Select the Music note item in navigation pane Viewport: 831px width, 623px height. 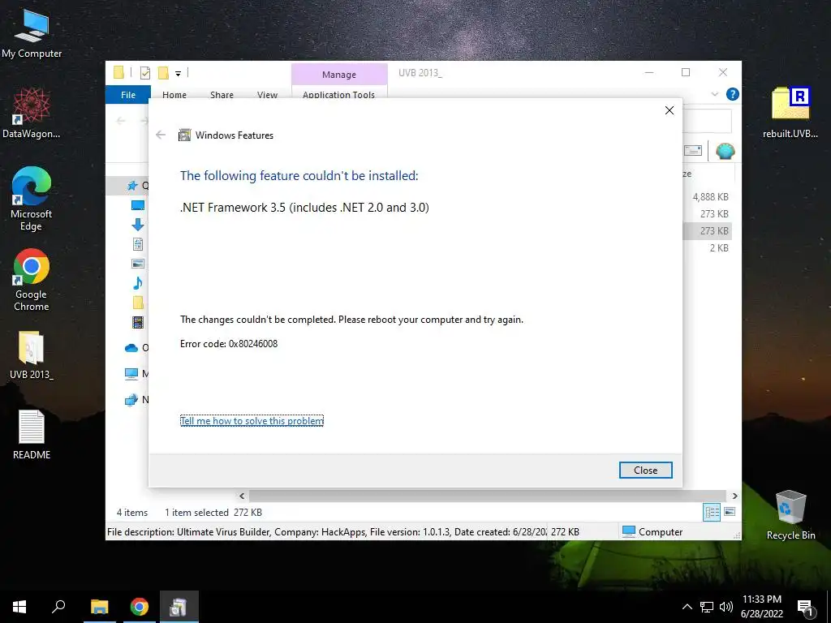(x=138, y=283)
